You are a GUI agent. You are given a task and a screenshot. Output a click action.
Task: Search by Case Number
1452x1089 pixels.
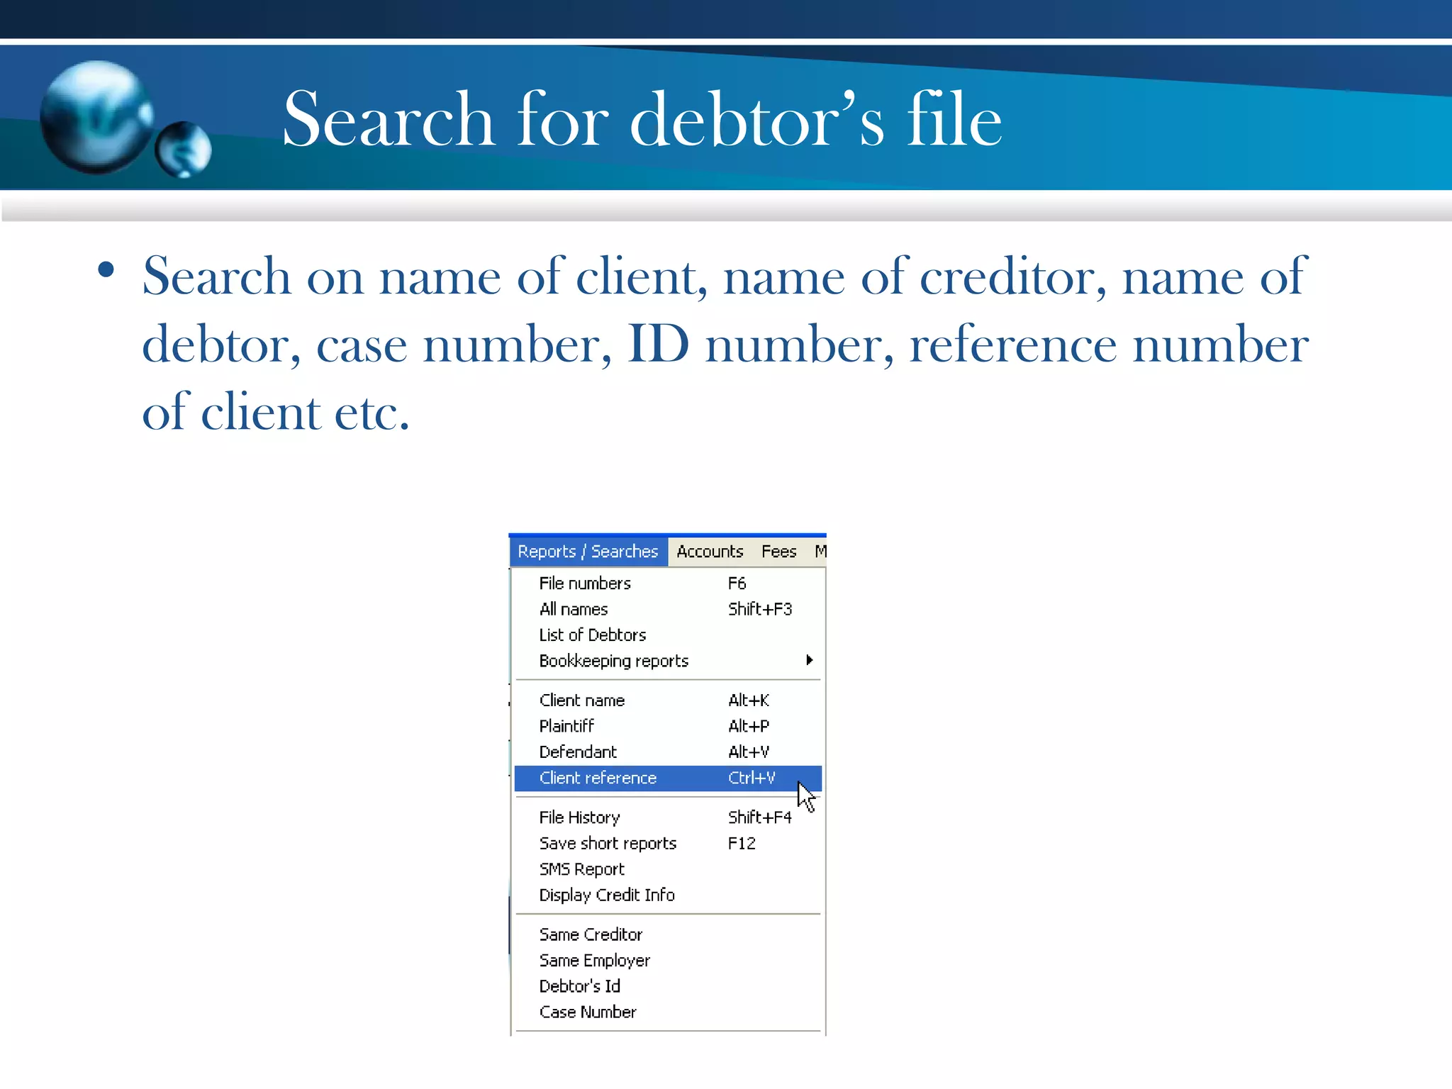click(x=588, y=1012)
